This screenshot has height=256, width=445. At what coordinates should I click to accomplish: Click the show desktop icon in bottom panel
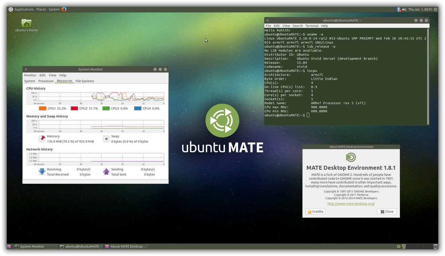click(x=9, y=247)
